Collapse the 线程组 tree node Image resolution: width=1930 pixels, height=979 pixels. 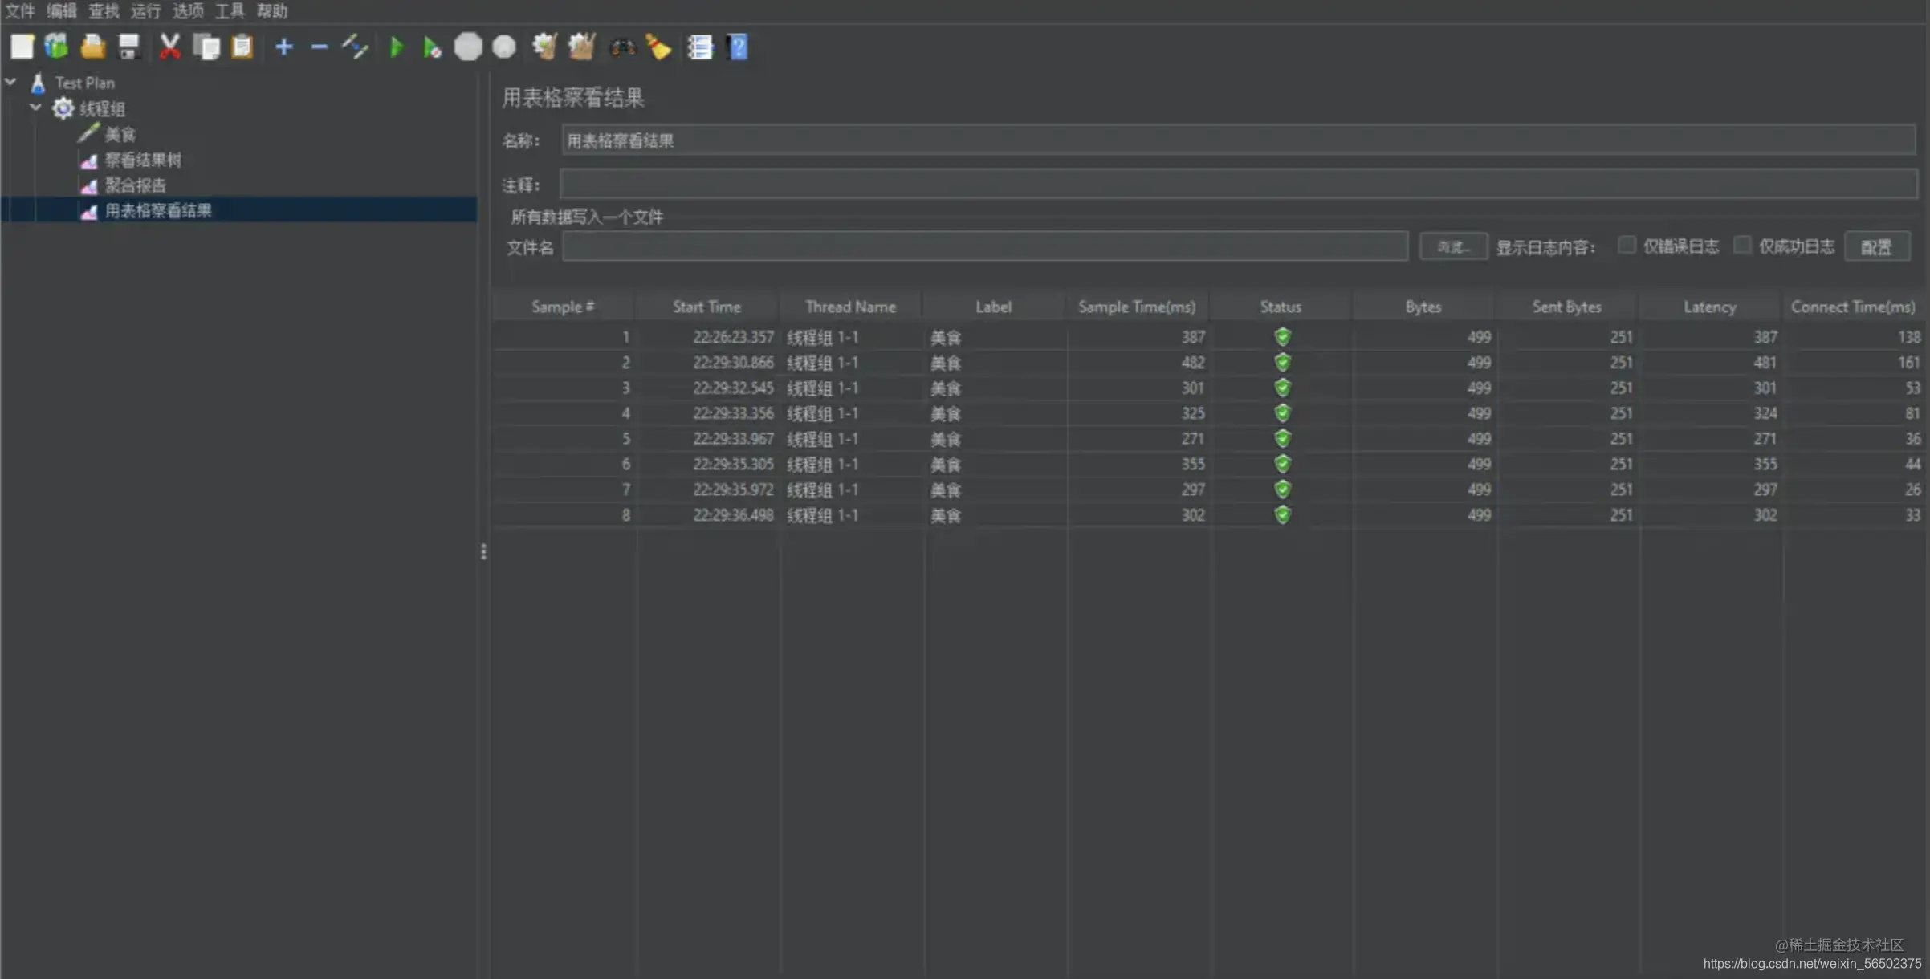[x=35, y=108]
